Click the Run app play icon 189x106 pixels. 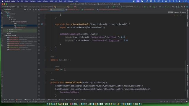[137, 7]
